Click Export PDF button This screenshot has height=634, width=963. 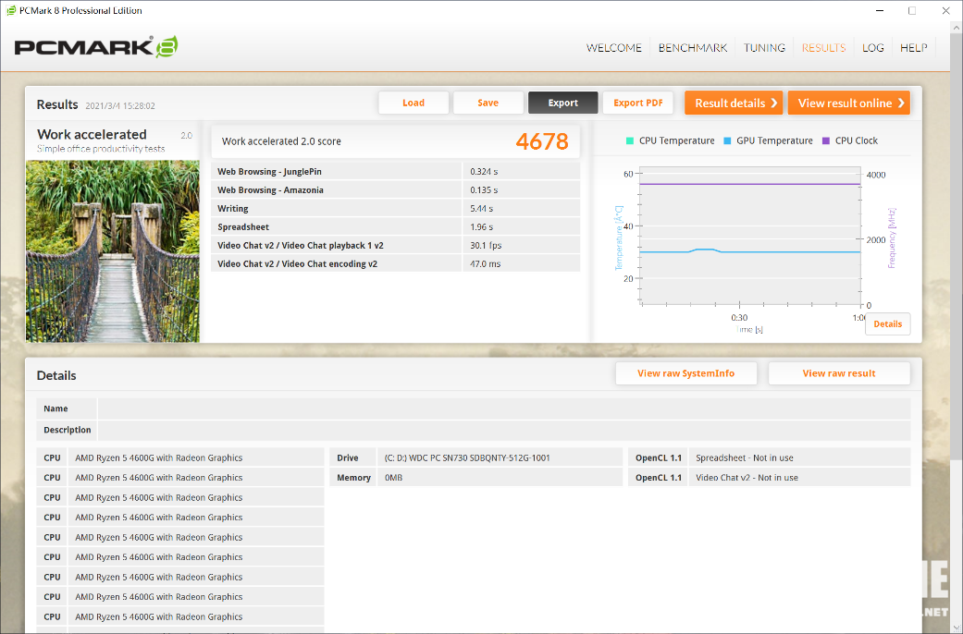(638, 103)
